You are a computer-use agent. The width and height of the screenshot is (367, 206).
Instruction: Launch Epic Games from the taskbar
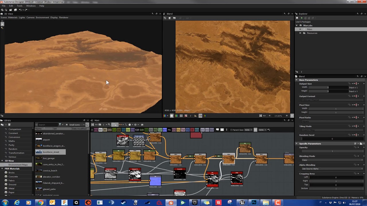(x=195, y=203)
